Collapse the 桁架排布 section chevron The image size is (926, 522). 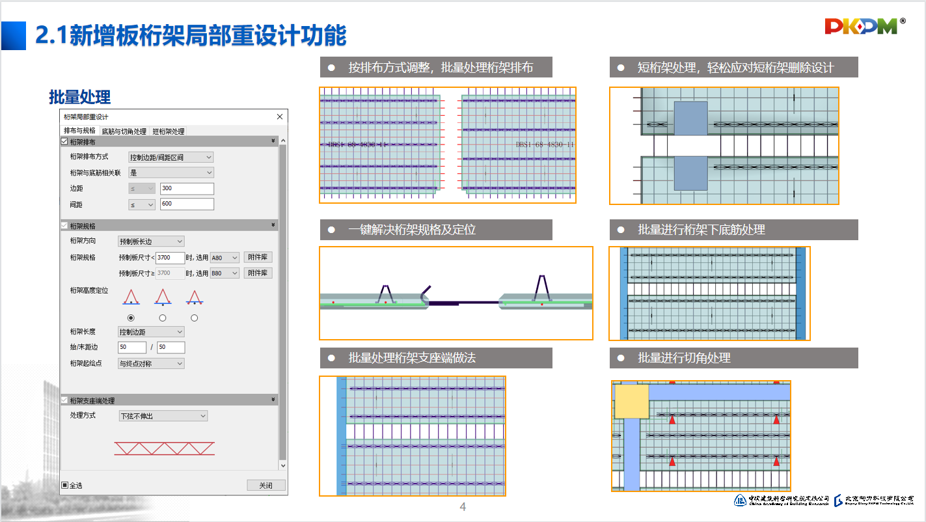273,141
